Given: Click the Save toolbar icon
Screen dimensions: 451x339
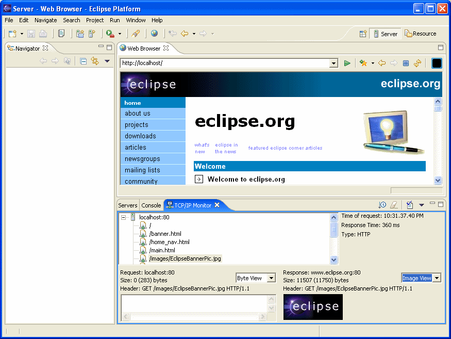Looking at the screenshot, I should coord(31,34).
